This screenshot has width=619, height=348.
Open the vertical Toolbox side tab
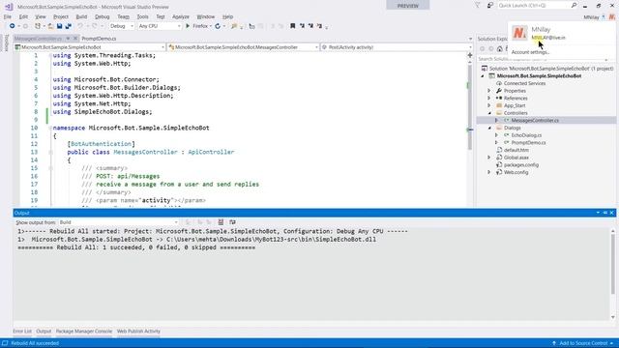click(x=7, y=43)
